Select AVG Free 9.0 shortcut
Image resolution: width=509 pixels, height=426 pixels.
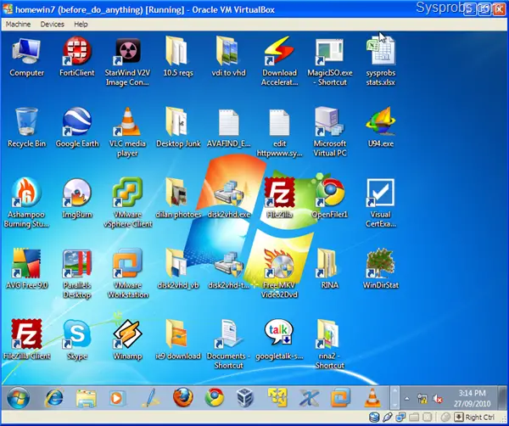point(26,270)
